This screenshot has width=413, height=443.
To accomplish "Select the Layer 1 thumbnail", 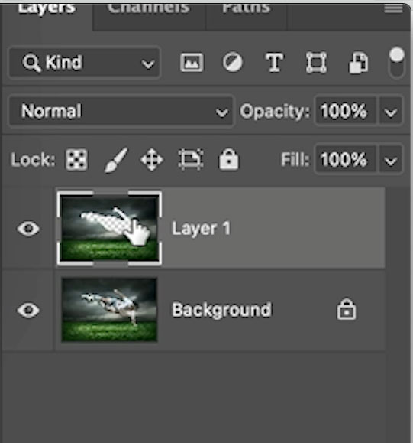I will (x=109, y=228).
